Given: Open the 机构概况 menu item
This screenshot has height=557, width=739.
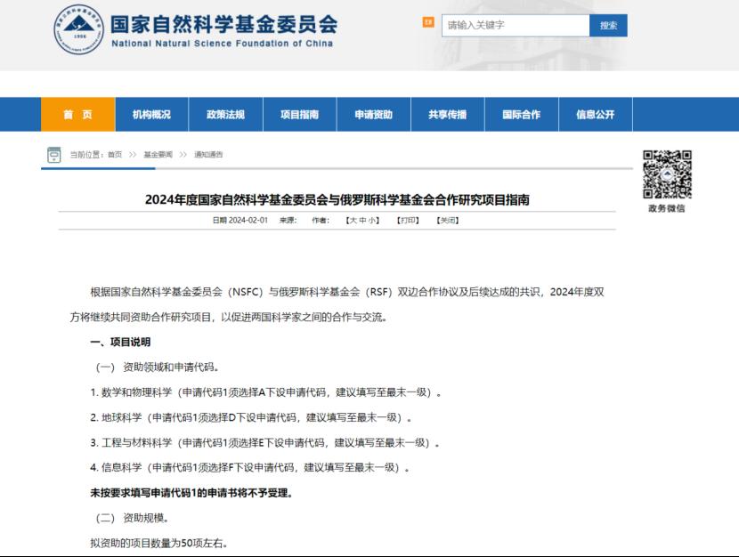Looking at the screenshot, I should point(151,115).
